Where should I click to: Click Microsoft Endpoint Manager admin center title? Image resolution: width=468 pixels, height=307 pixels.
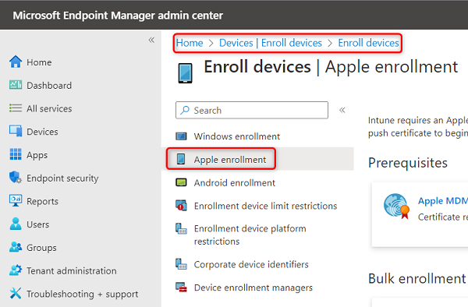coord(118,16)
